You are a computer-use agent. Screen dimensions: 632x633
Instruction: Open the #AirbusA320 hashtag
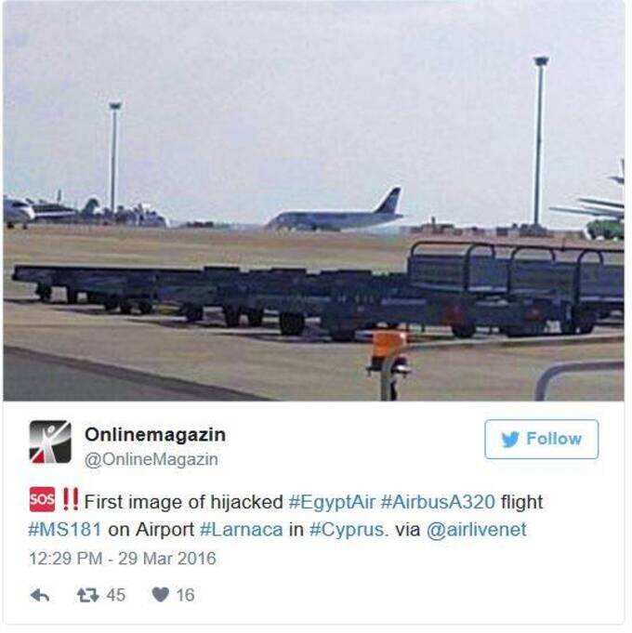tap(438, 502)
